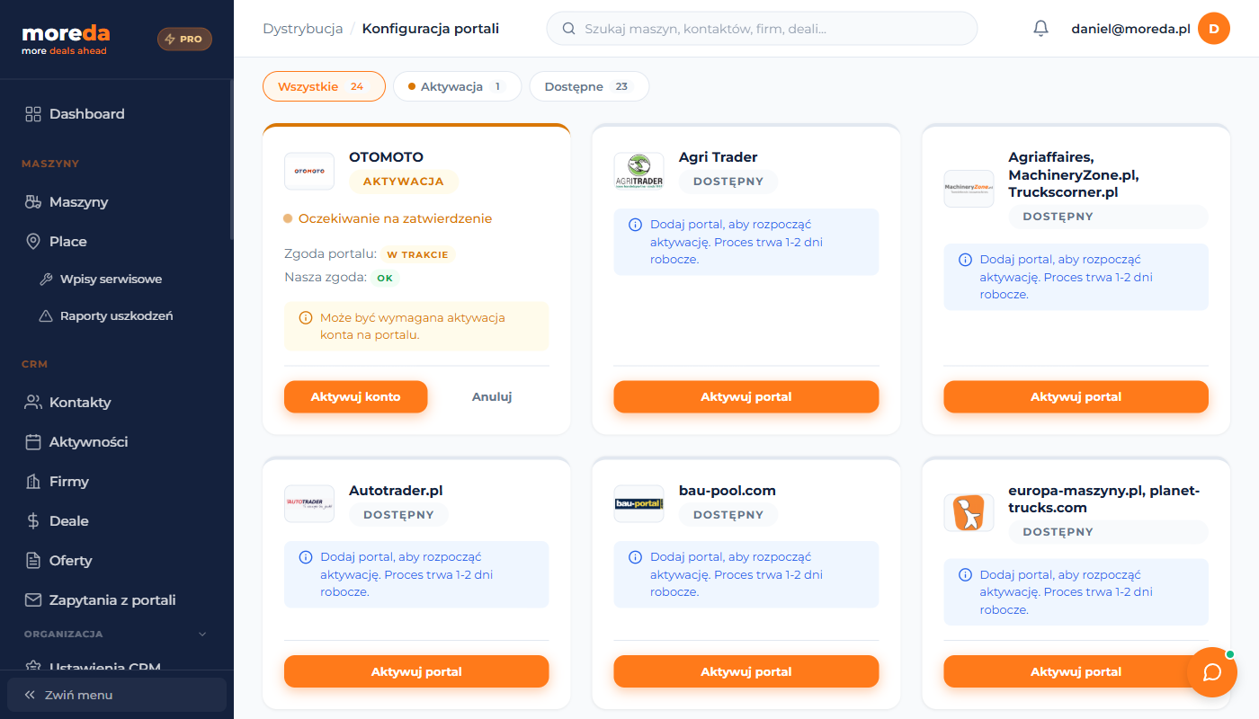Click the magnifier icon in search bar
This screenshot has width=1259, height=719.
tap(568, 29)
